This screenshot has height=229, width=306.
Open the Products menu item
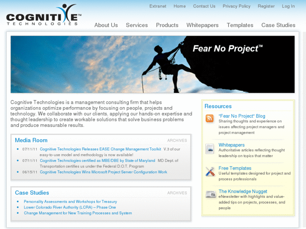[x=167, y=25]
